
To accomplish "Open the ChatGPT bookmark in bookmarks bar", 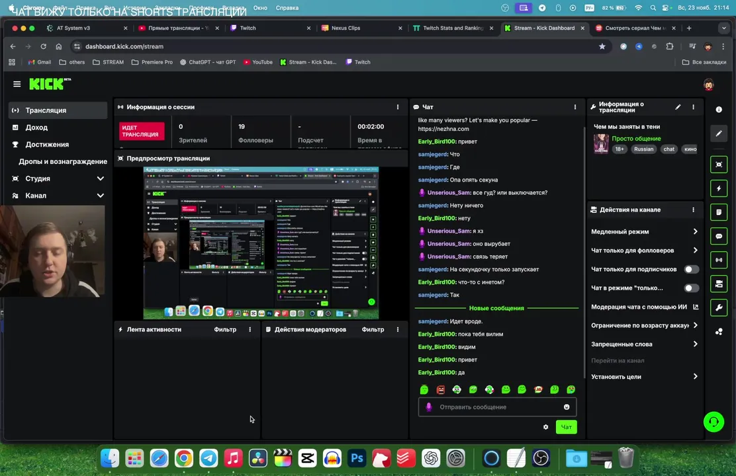I will click(208, 62).
